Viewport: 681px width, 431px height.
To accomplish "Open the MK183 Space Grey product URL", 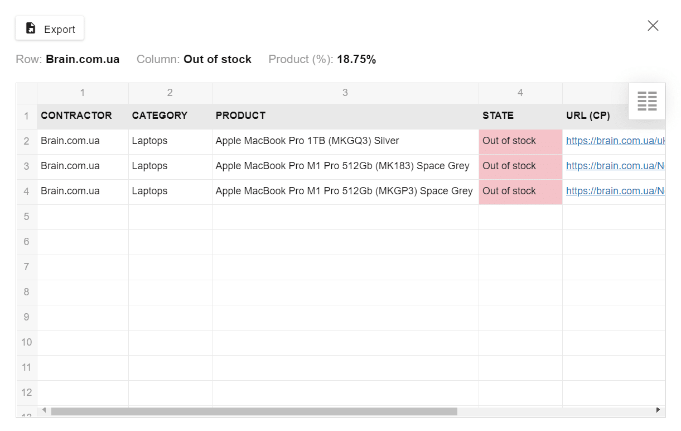I will pyautogui.click(x=615, y=166).
